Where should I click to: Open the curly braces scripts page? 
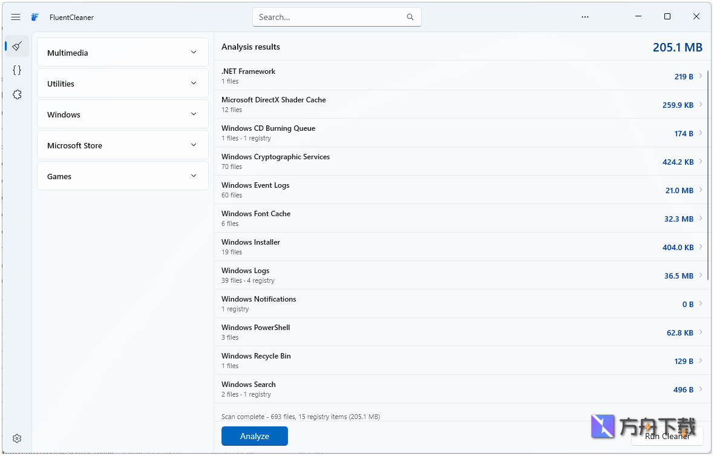(x=18, y=70)
